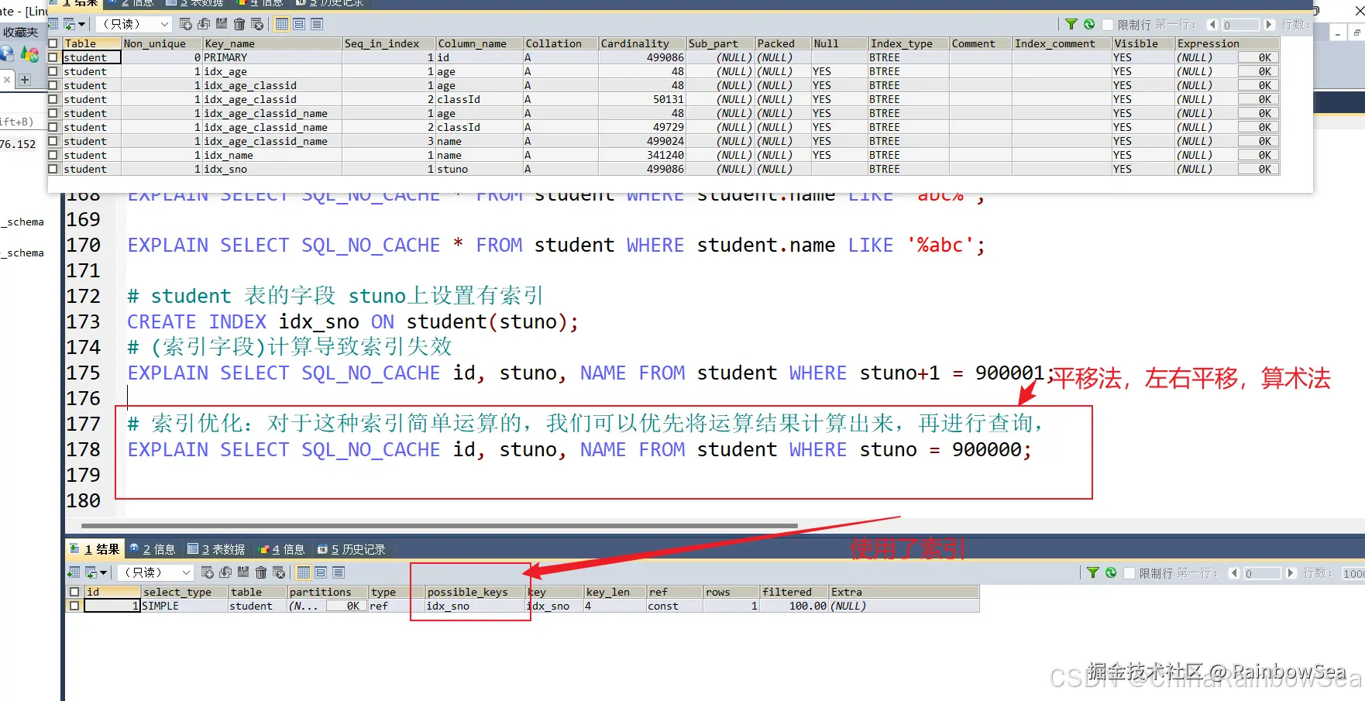Open the copy-rows dropdown arrow in lower toolbar
Image resolution: width=1365 pixels, height=701 pixels.
pos(103,572)
